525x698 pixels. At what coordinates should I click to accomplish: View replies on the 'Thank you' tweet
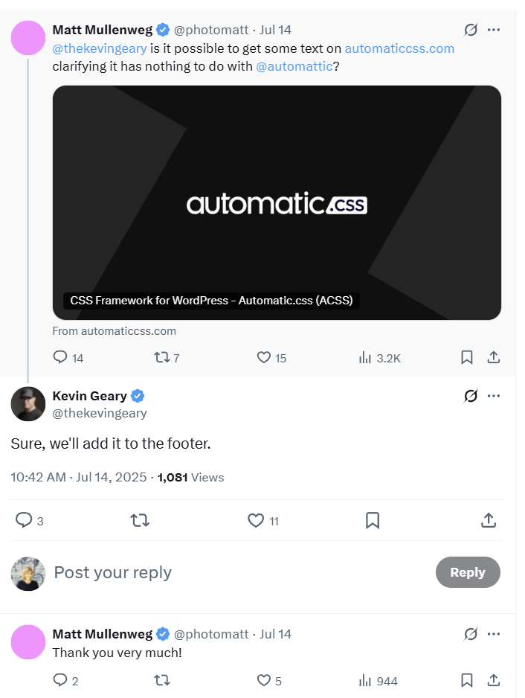pyautogui.click(x=59, y=680)
